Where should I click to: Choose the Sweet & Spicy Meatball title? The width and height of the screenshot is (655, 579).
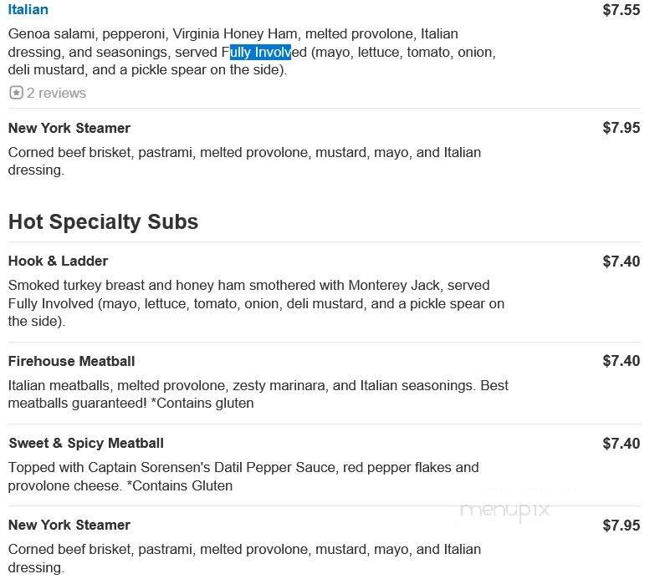[x=85, y=443]
